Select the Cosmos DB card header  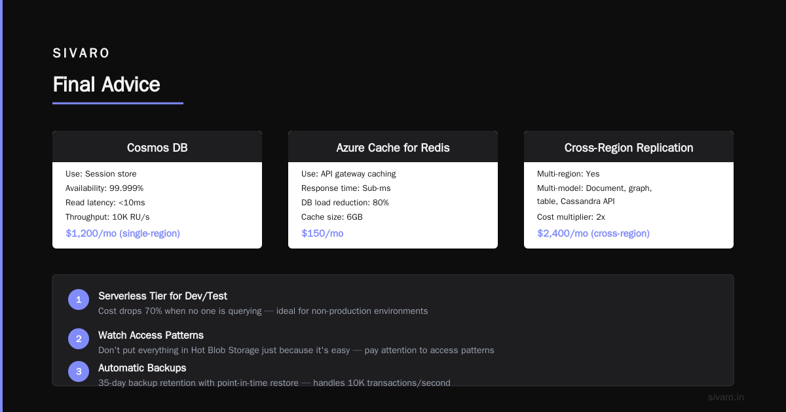coord(157,148)
